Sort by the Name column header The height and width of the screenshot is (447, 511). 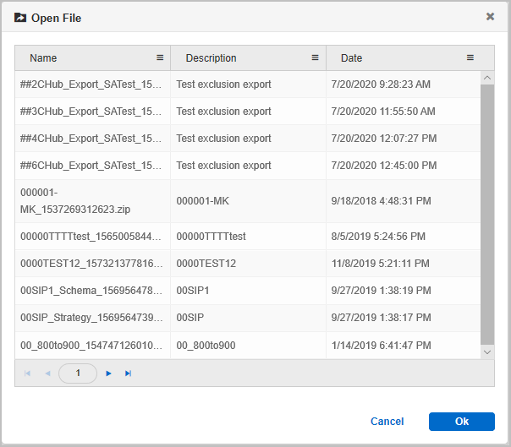point(43,58)
